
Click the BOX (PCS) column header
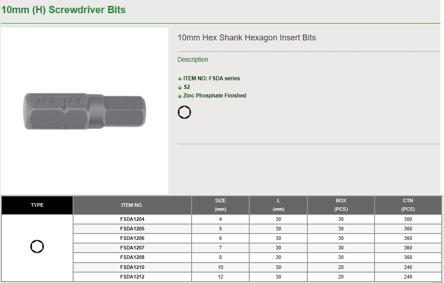pos(341,205)
